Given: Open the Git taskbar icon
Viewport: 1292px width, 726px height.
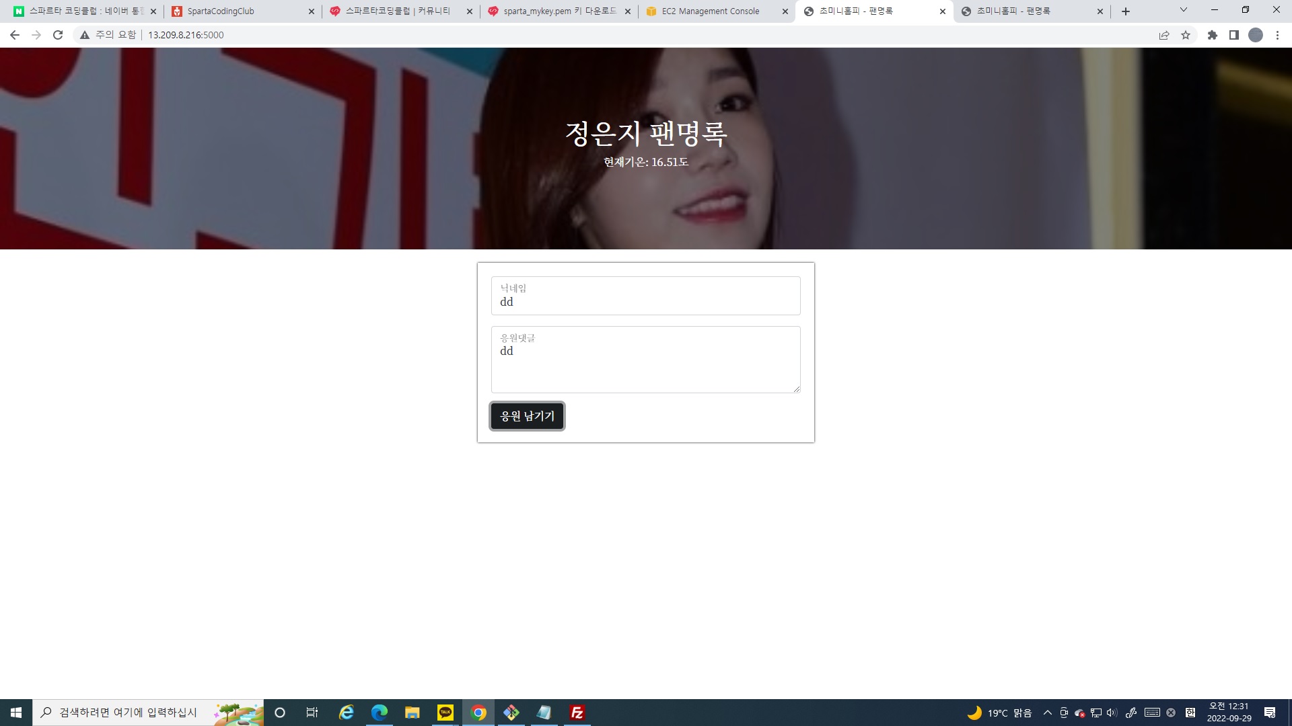Looking at the screenshot, I should pyautogui.click(x=511, y=713).
